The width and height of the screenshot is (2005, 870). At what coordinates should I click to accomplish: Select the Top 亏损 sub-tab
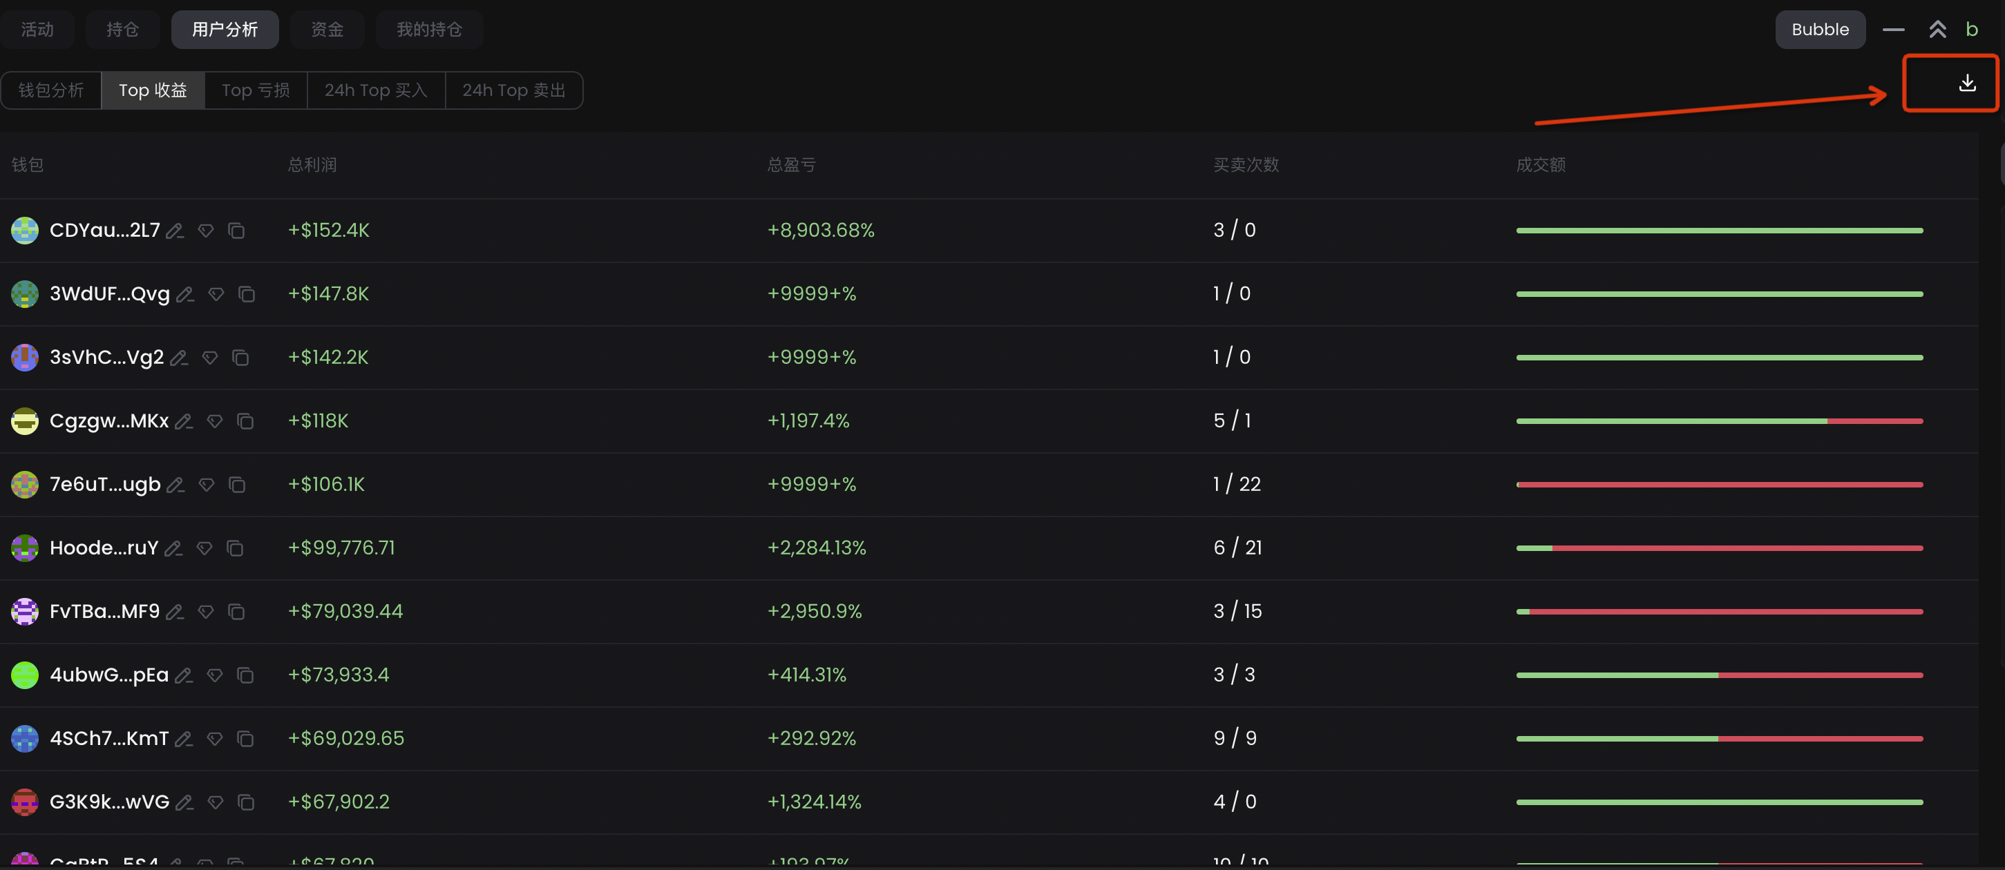coord(256,90)
